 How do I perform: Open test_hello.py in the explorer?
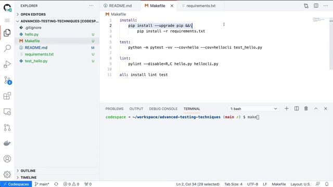36,61
